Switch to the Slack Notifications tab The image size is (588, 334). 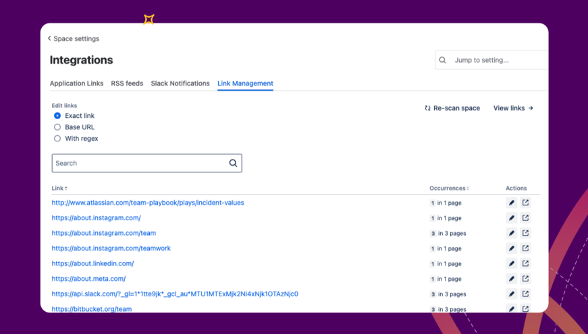click(x=180, y=83)
